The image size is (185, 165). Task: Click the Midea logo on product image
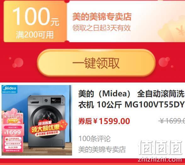click(x=9, y=89)
